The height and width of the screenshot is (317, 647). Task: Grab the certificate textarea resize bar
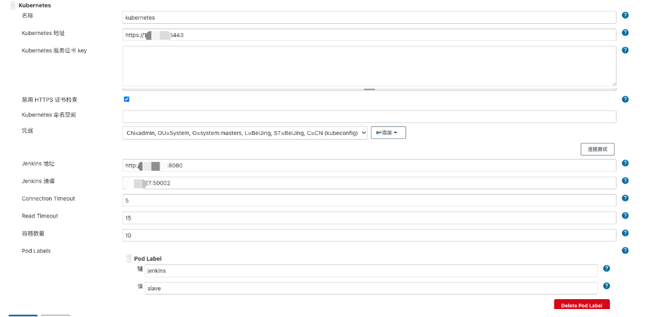pos(370,89)
